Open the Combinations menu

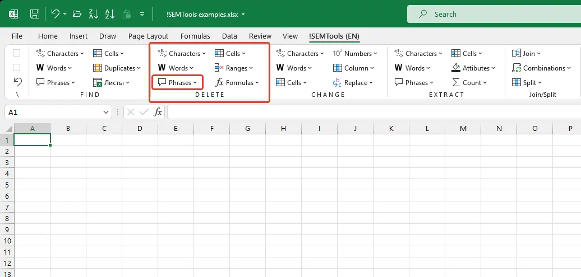point(542,68)
